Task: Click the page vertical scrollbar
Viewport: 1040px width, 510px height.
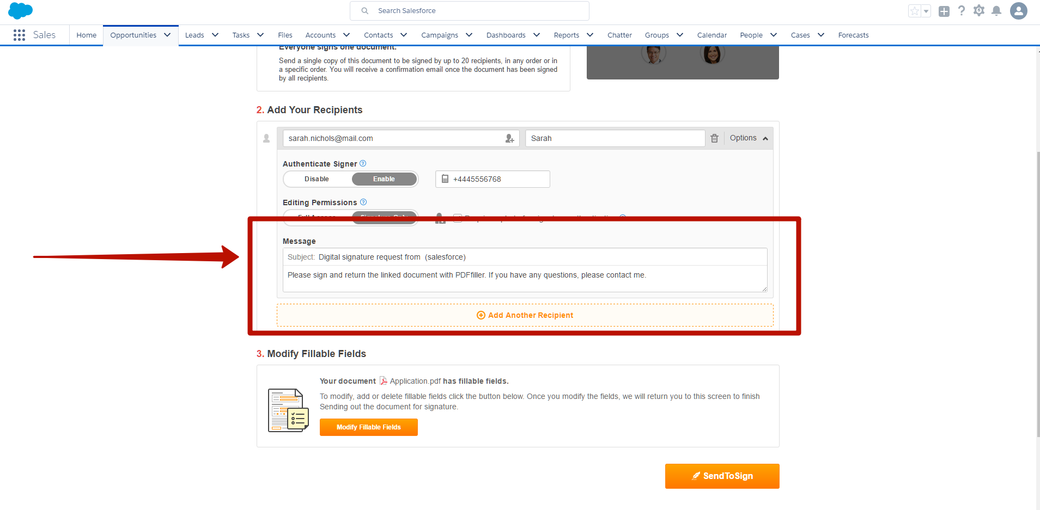Action: click(1038, 294)
